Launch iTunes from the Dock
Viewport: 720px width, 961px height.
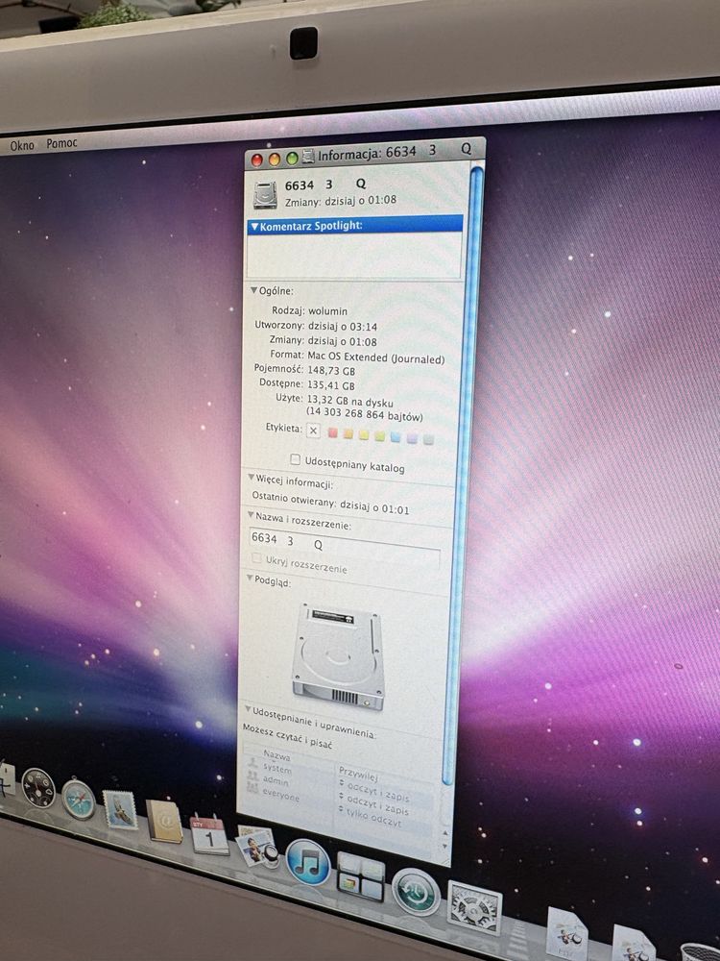(308, 862)
